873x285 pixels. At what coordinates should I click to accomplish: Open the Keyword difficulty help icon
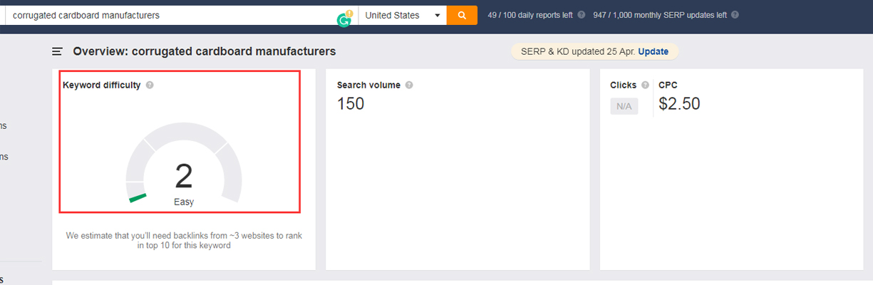(150, 85)
